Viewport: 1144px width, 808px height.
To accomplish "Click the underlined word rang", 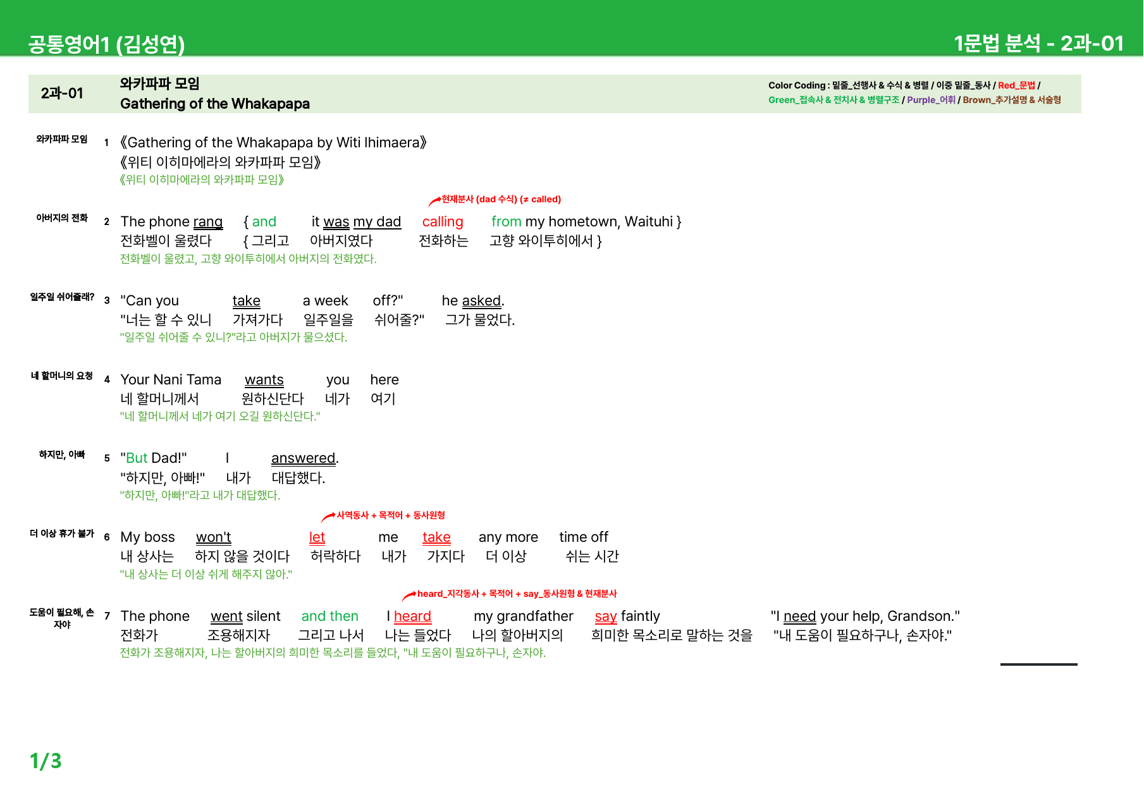I will [208, 222].
